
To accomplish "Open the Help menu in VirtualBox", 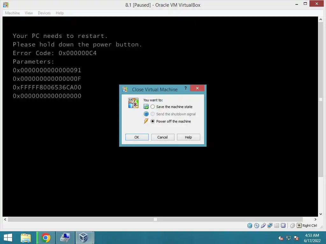I will tap(60, 13).
